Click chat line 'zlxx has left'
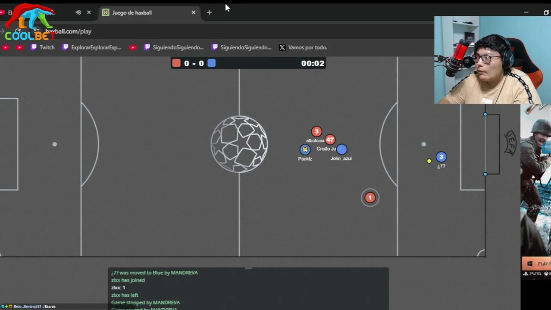 pos(125,295)
